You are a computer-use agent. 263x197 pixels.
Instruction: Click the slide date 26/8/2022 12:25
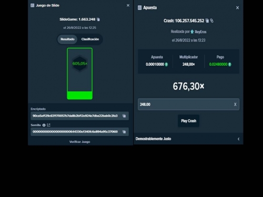(x=80, y=28)
